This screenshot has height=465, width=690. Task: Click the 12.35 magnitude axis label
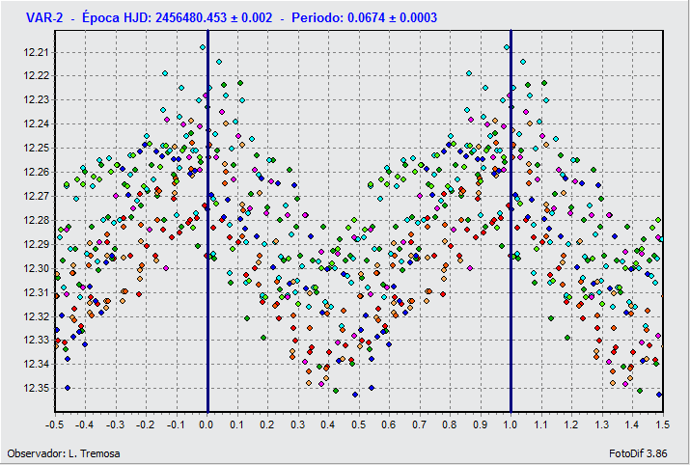[x=35, y=388]
